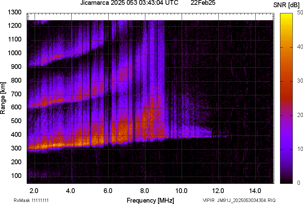This screenshot has height=204, width=303.
Task: Click the 50 tick label on colorbar
Action: pyautogui.click(x=300, y=13)
